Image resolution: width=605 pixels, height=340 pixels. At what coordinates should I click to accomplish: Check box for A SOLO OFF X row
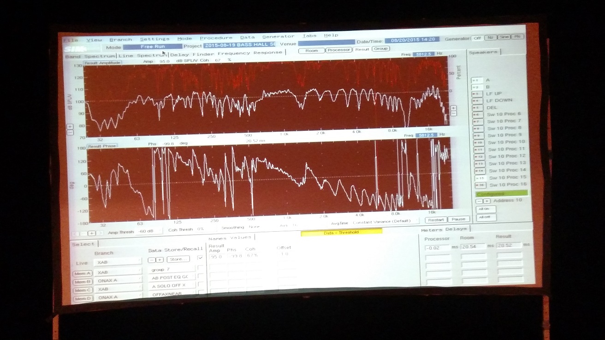point(200,285)
